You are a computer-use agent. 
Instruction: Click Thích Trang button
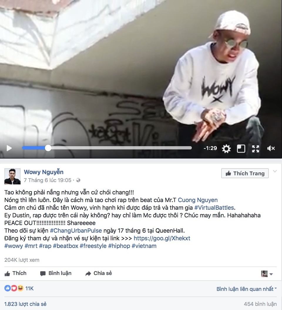point(245,174)
